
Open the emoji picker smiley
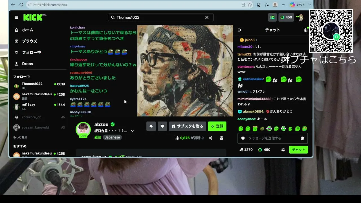302,138
